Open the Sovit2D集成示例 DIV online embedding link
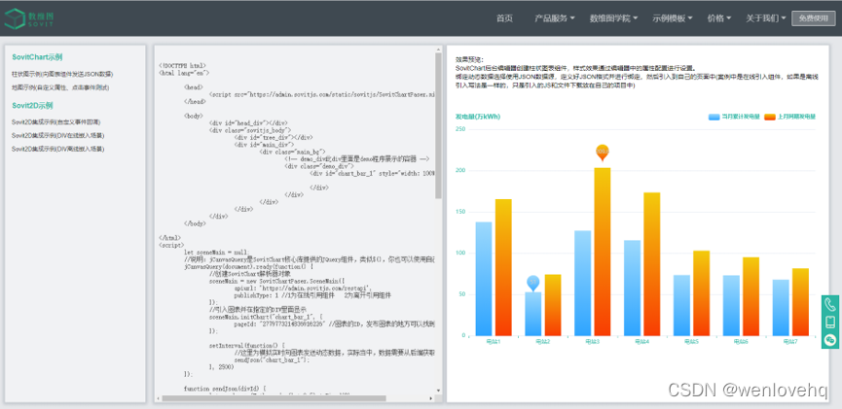The width and height of the screenshot is (842, 409). pos(58,136)
